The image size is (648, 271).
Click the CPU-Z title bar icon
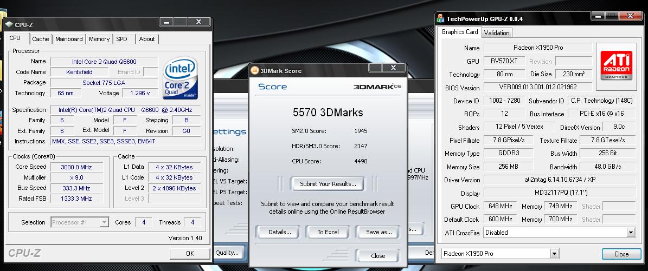click(x=10, y=24)
